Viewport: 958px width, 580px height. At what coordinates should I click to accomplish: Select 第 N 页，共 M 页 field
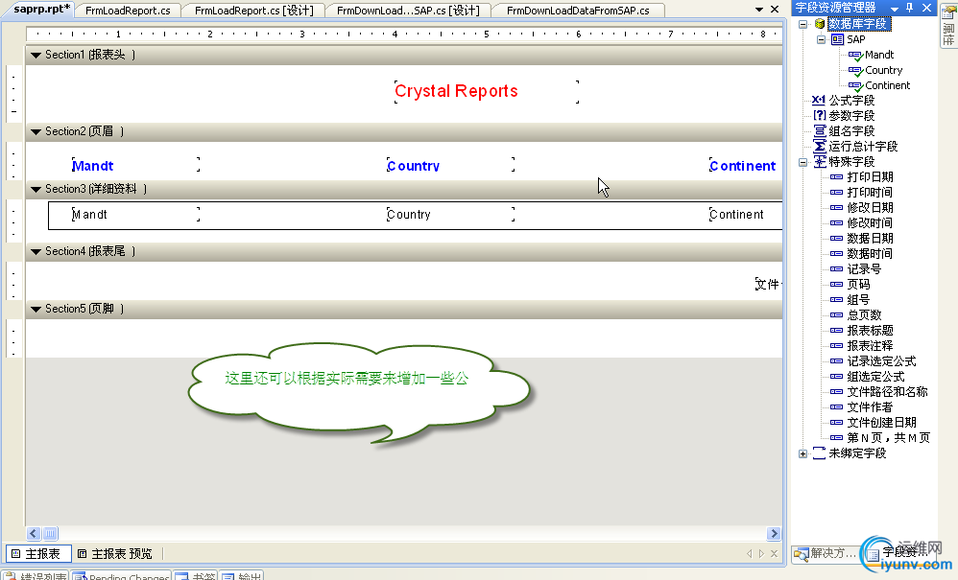click(x=888, y=438)
